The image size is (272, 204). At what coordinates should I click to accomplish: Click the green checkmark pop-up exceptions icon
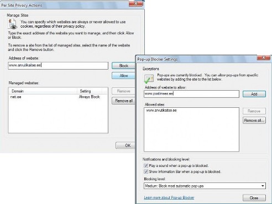pos(149,79)
